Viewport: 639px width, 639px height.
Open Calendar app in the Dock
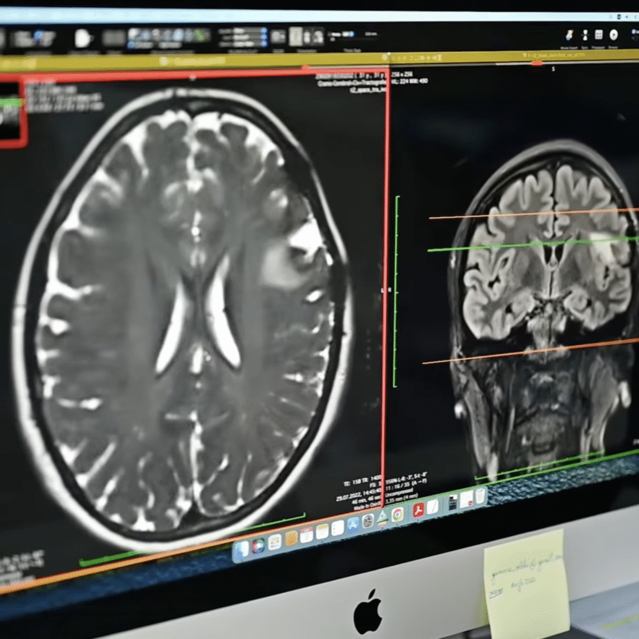307,534
